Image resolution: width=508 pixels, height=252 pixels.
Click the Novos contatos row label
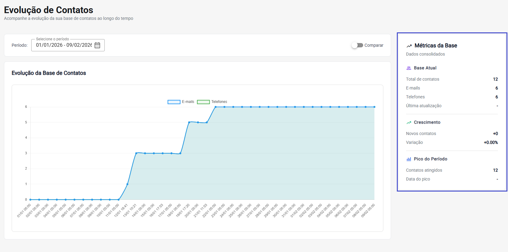pos(421,133)
